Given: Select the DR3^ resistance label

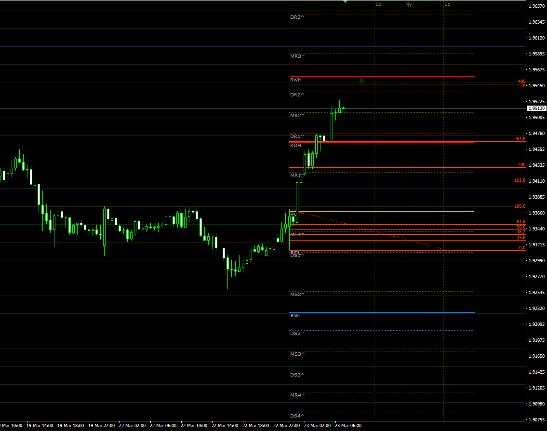Looking at the screenshot, I should coord(297,17).
